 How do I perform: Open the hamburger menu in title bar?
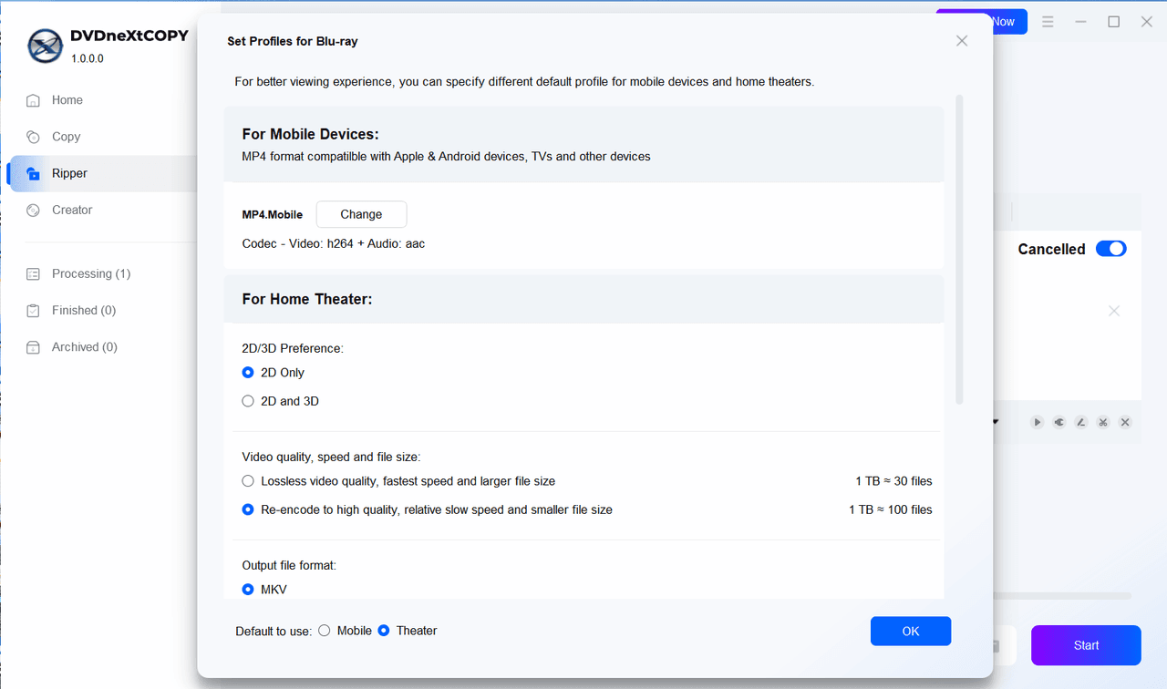1048,22
